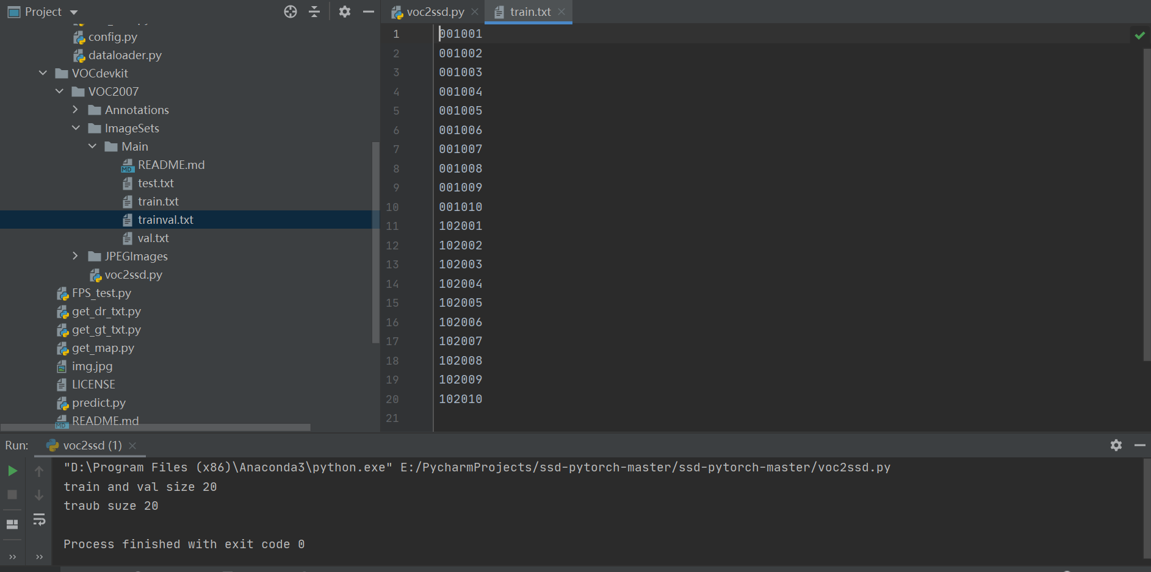Toggle soft-wrap in the Run console

pyautogui.click(x=38, y=520)
